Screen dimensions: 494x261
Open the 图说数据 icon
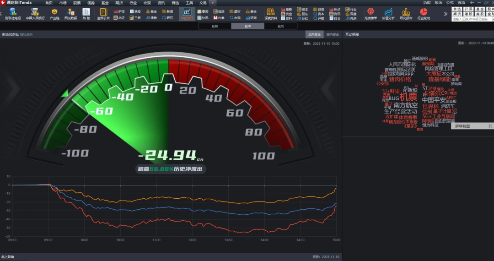(x=70, y=14)
